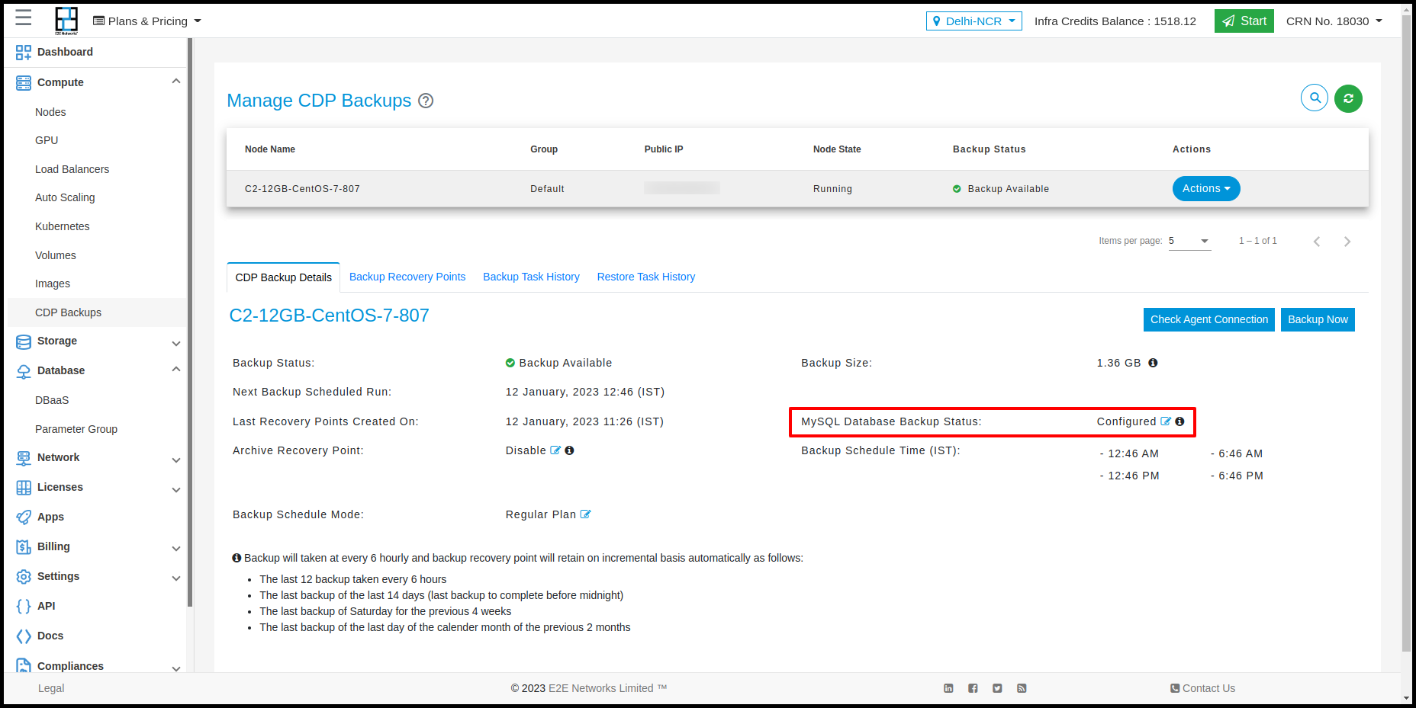Click the sidebar scrollbar
This screenshot has height=708, width=1416.
(x=189, y=322)
